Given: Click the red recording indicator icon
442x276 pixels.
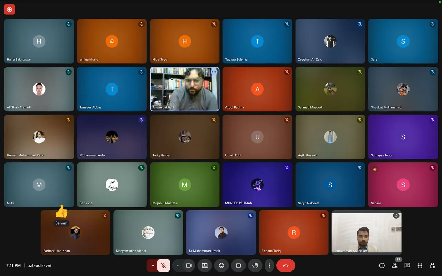Looking at the screenshot, I should pos(9,10).
